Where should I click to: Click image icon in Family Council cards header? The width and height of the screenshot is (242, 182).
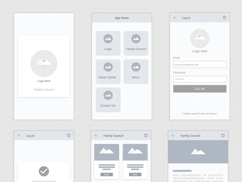146,135
